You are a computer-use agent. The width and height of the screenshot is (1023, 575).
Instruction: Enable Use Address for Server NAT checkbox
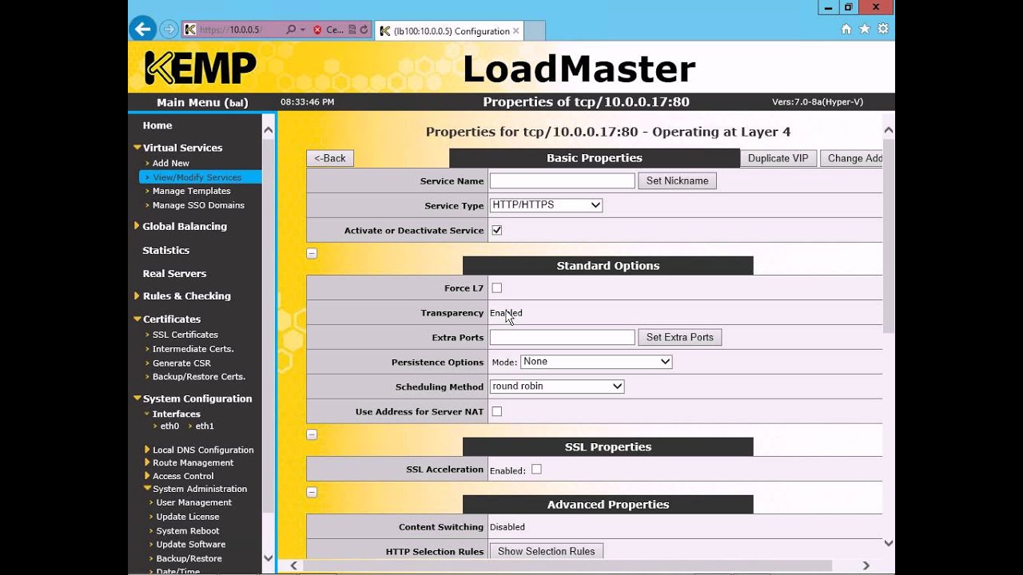point(497,411)
